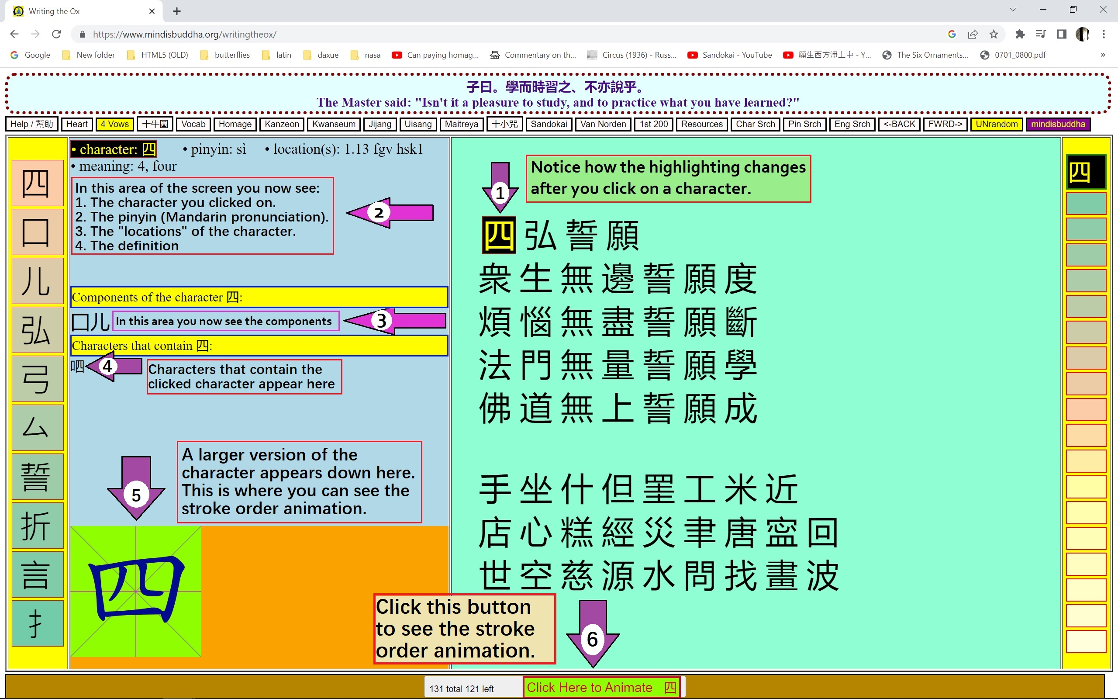The width and height of the screenshot is (1118, 699).
Task: Click the Eng Srch button
Action: [x=852, y=125]
